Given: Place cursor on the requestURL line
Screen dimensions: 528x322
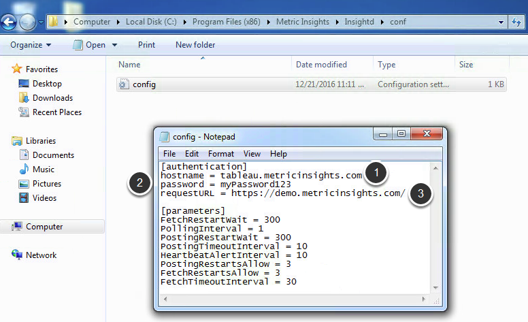Looking at the screenshot, I should click(x=283, y=193).
